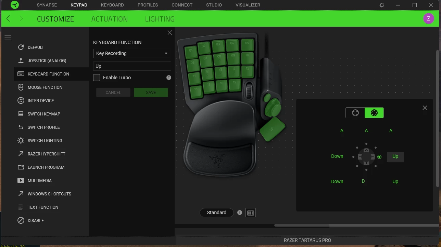Open the CONNECT tab
Image resolution: width=441 pixels, height=247 pixels.
(182, 5)
